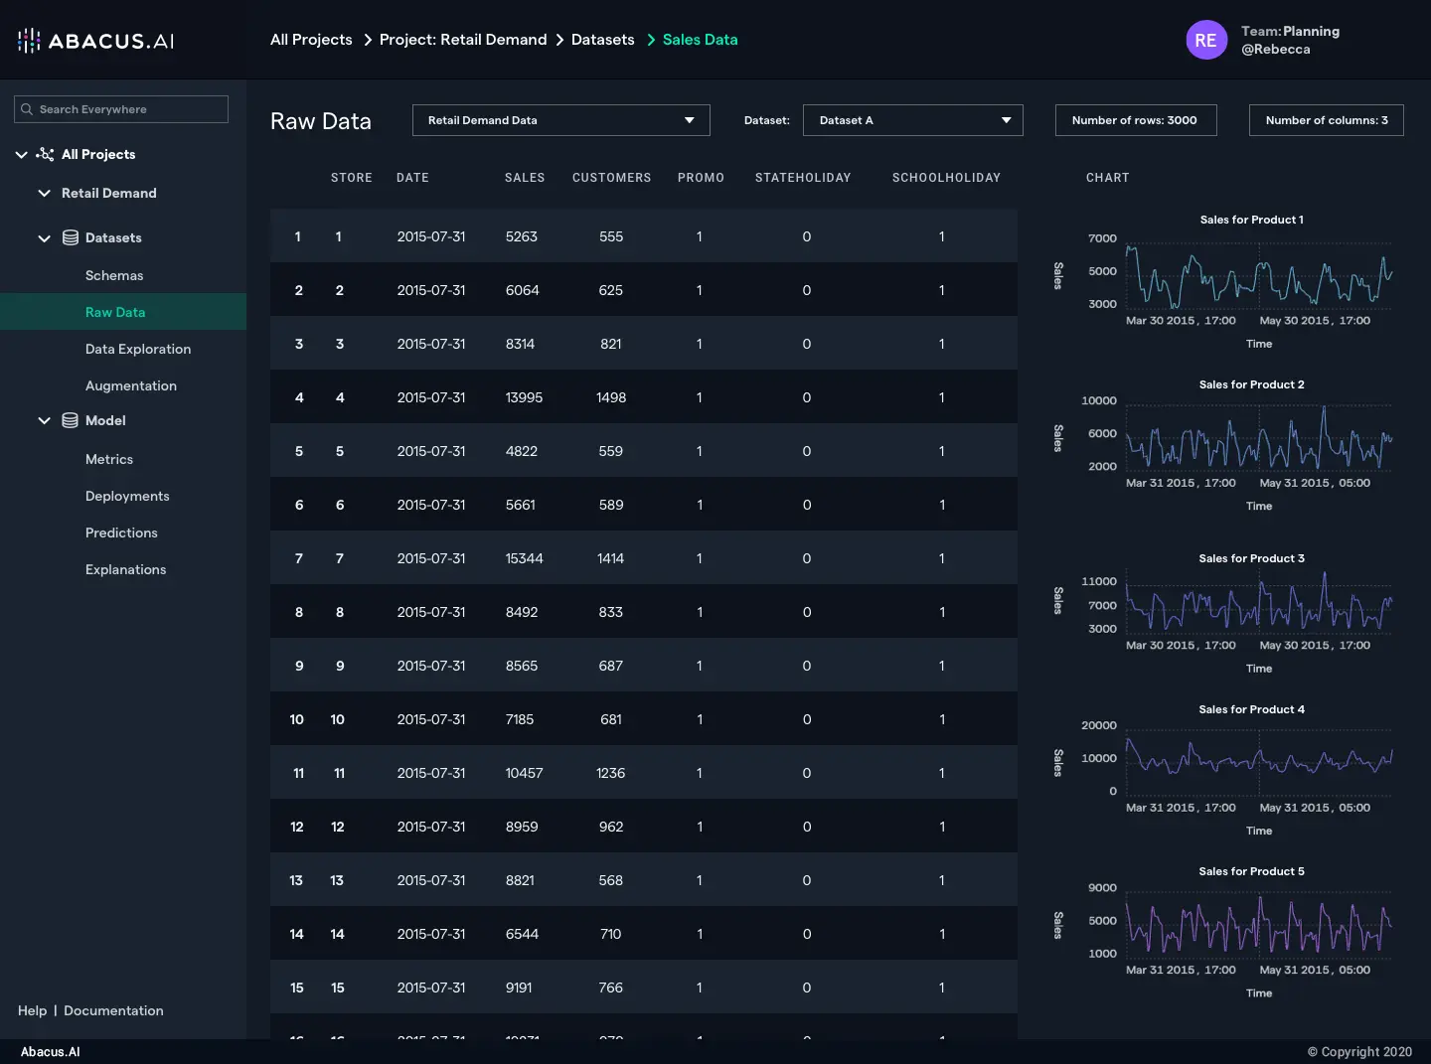The width and height of the screenshot is (1431, 1064).
Task: Collapse the Datasets group chevron
Action: click(x=44, y=238)
